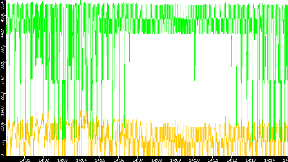Image resolution: width=288 pixels, height=162 pixels.
Task: Select the 14:02 time axis label
Action: point(44,159)
